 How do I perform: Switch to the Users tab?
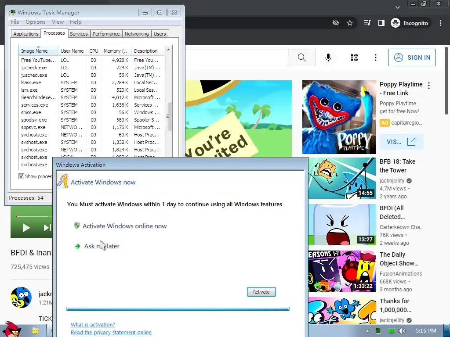click(x=160, y=34)
